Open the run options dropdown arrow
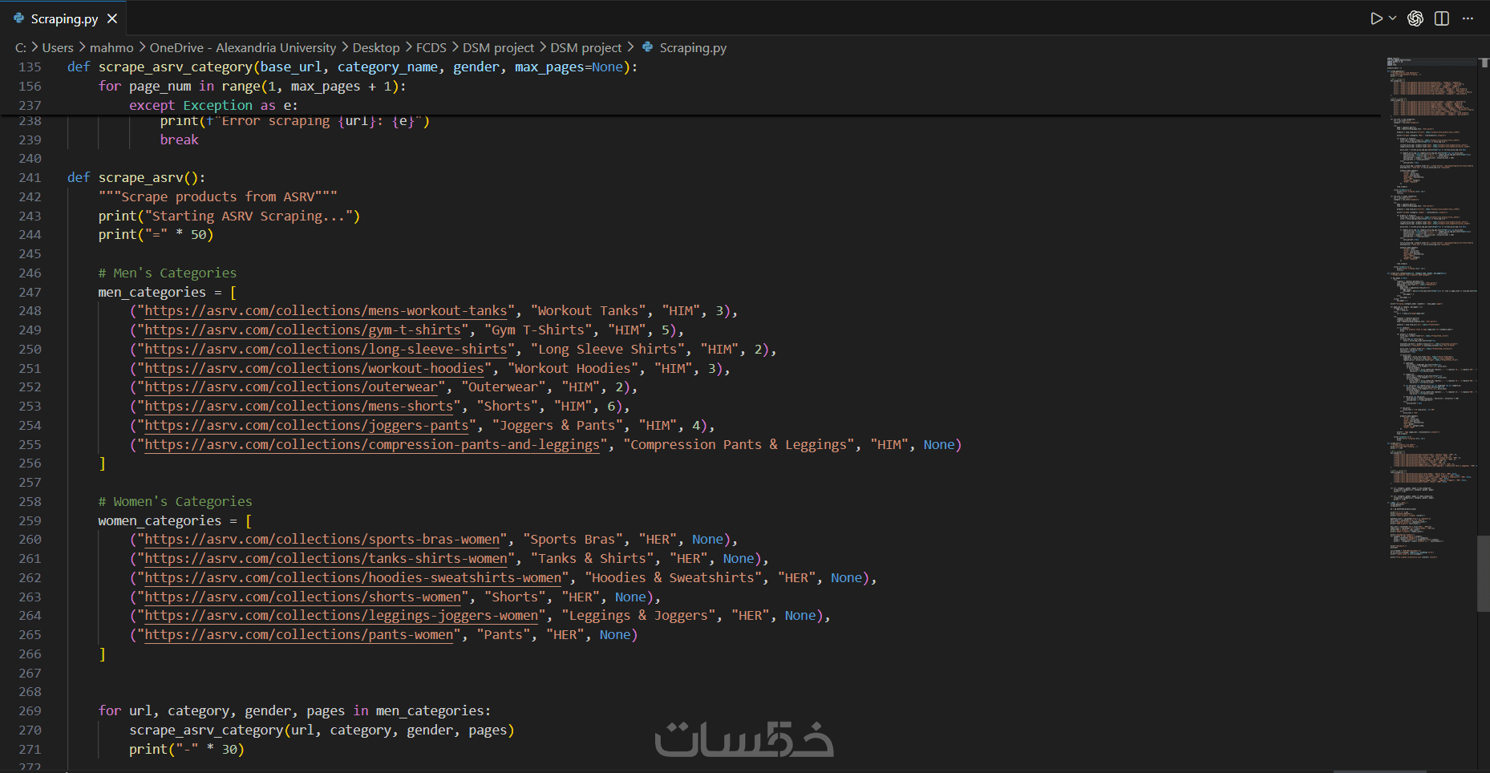 click(1392, 18)
